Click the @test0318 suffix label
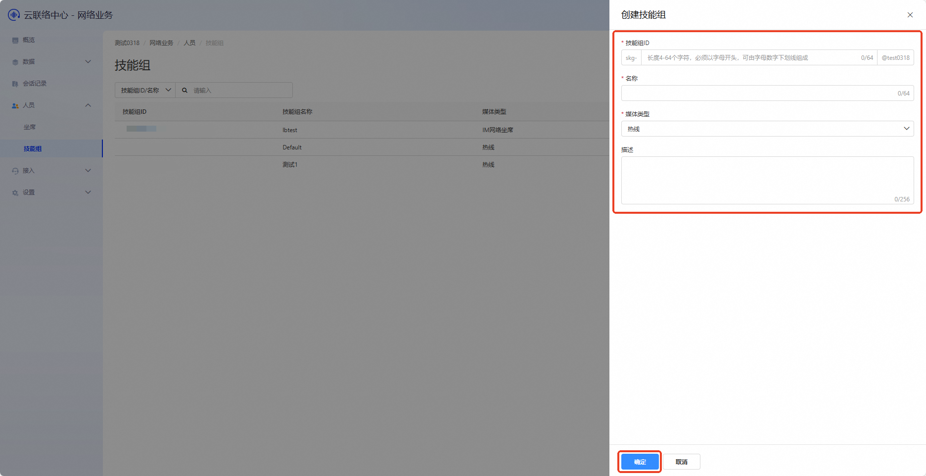This screenshot has height=476, width=926. 895,57
